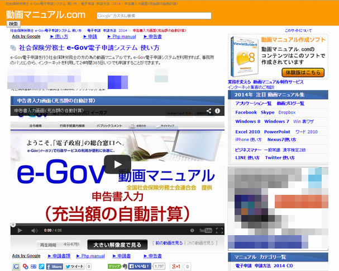Image resolution: width=339 pixels, height=271 pixels.
Task: Open 電子申請 申請方法 2014 (3) category
Action: [264, 265]
